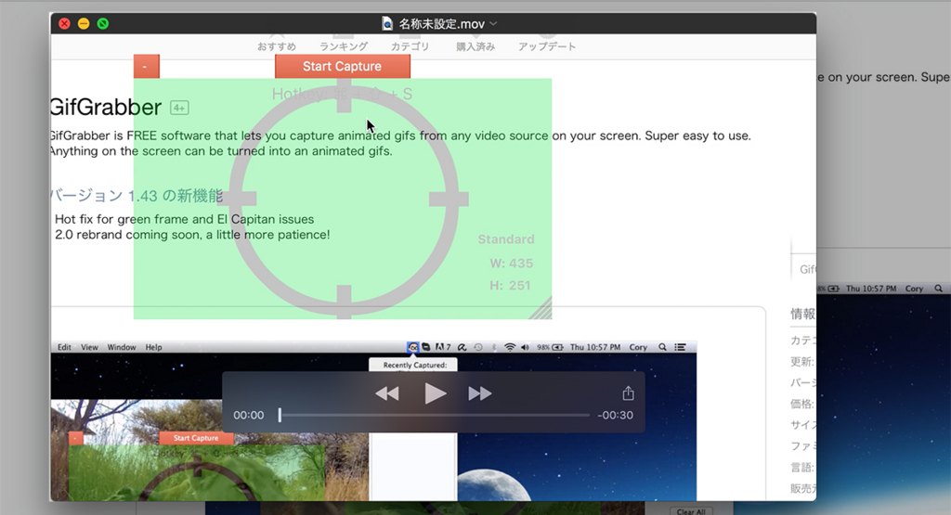The width and height of the screenshot is (951, 515).
Task: Click the Bluetooth menu bar icon
Action: (x=494, y=347)
